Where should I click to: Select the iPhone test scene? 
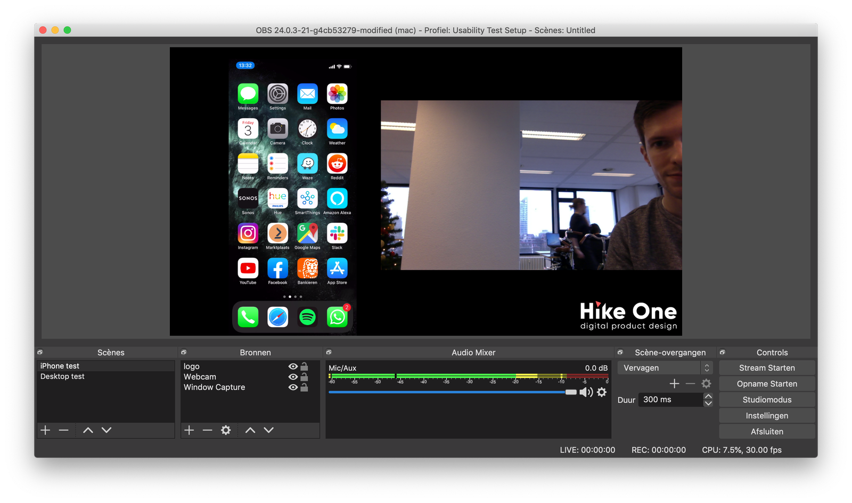pos(60,366)
